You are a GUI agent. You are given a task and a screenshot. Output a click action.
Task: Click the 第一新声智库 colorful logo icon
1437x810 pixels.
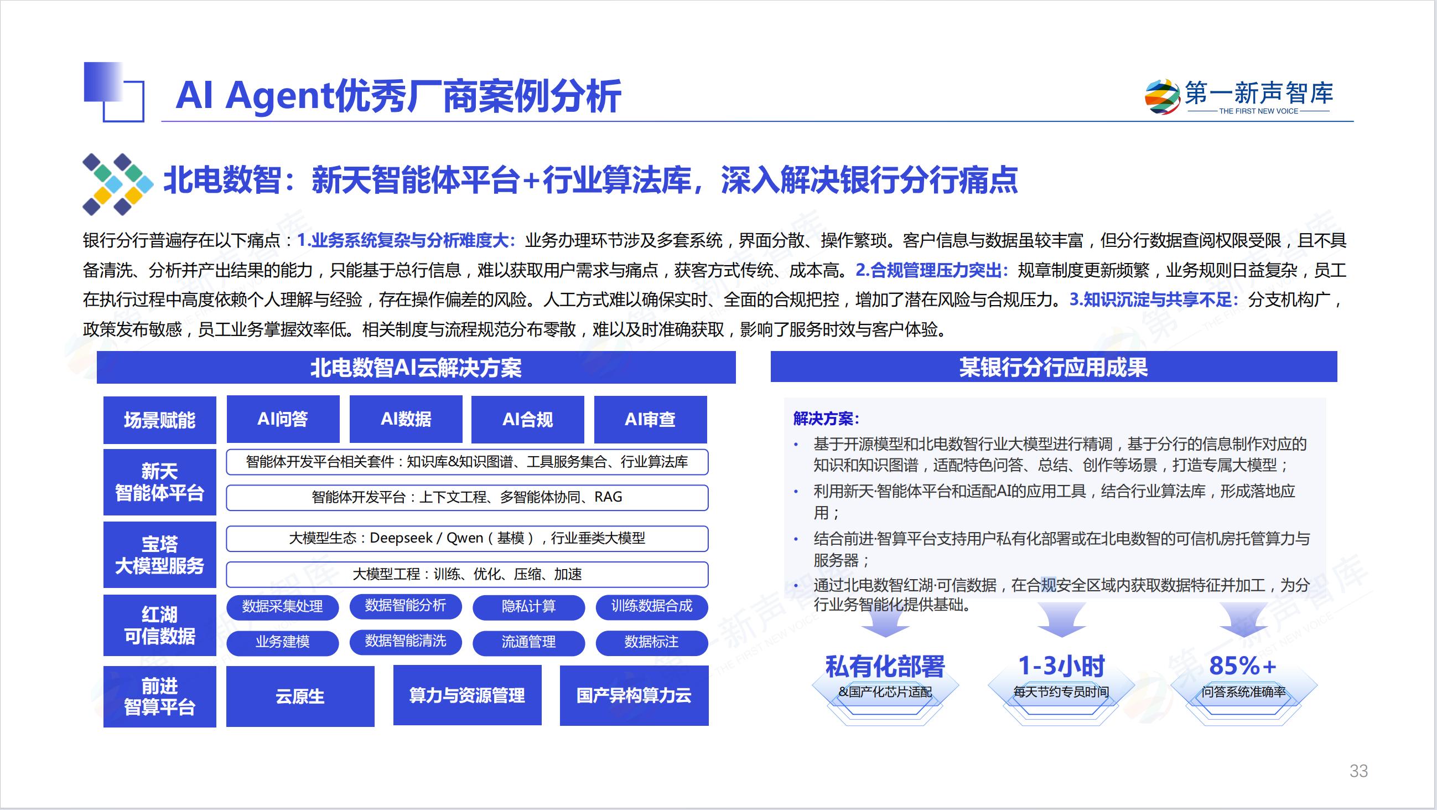pos(1162,97)
